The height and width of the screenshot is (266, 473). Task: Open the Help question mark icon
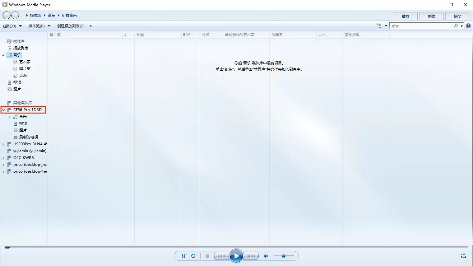coord(468,26)
